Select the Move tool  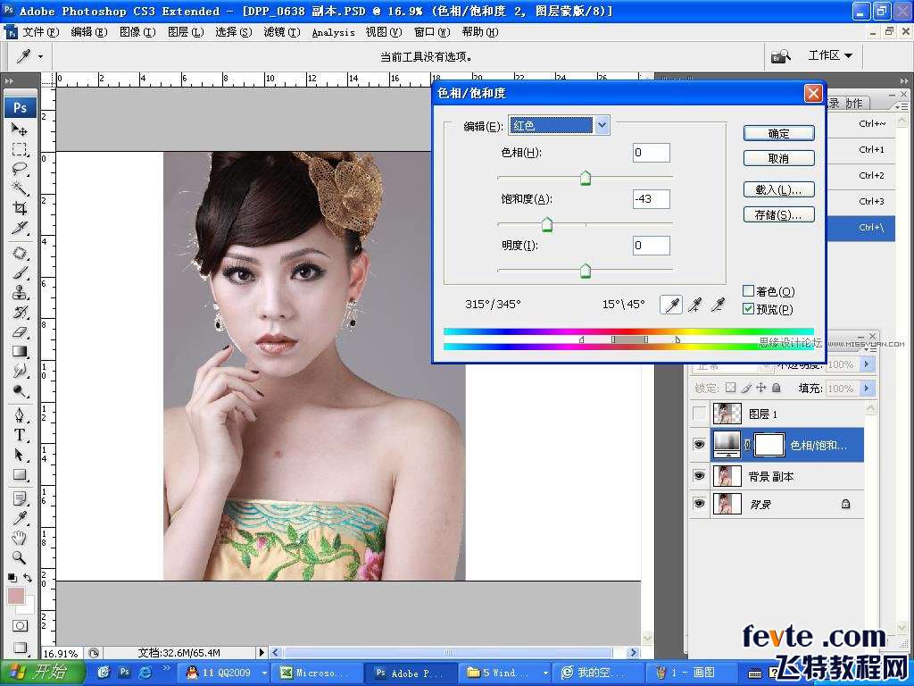click(20, 129)
